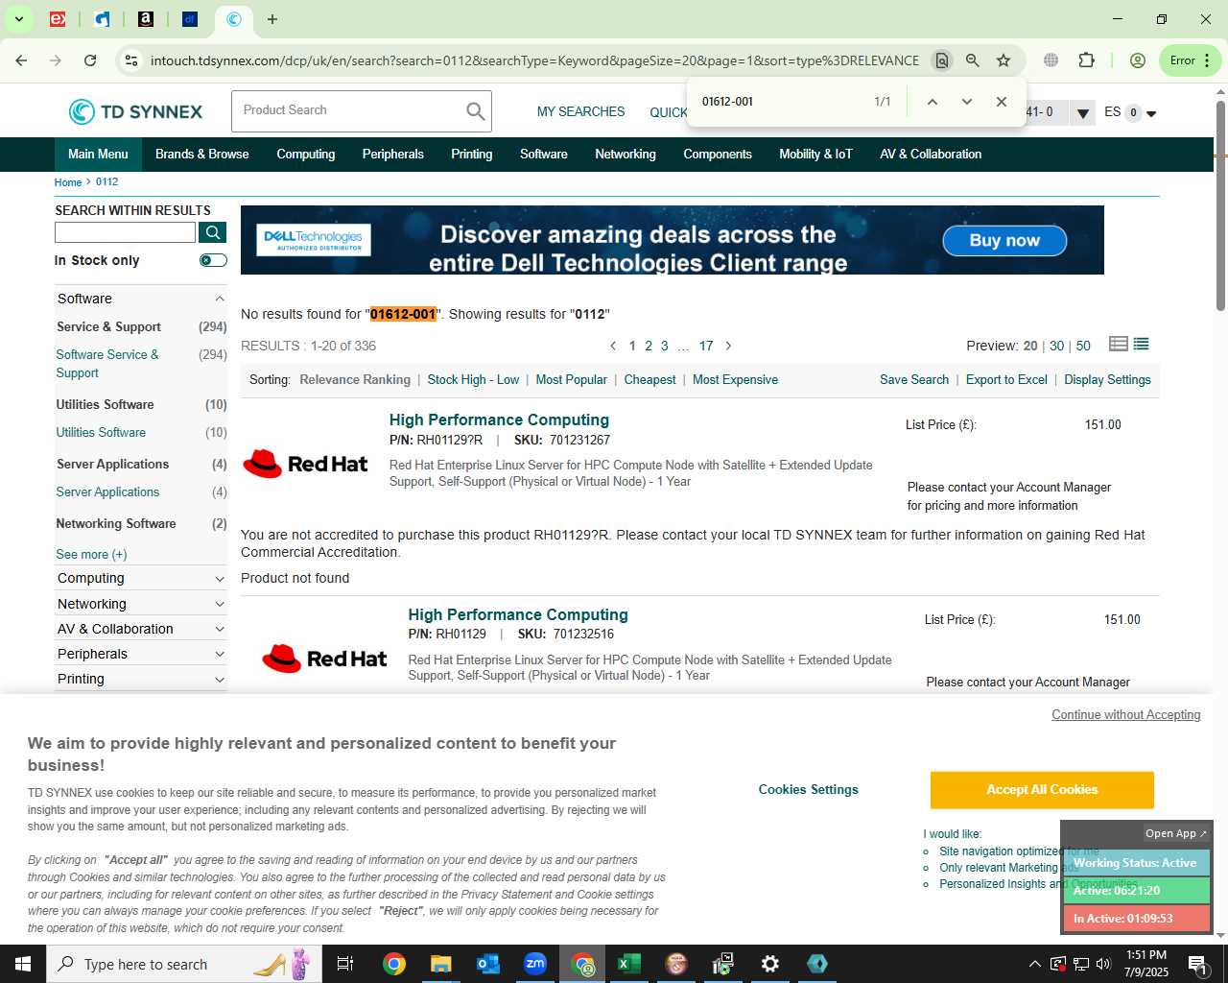Open the Brands & Browse menu
Image resolution: width=1228 pixels, height=983 pixels.
pyautogui.click(x=202, y=154)
